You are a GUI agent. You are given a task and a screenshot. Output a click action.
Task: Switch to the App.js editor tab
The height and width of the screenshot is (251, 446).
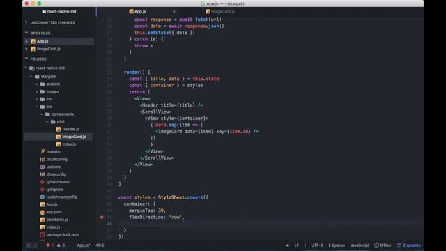[138, 12]
